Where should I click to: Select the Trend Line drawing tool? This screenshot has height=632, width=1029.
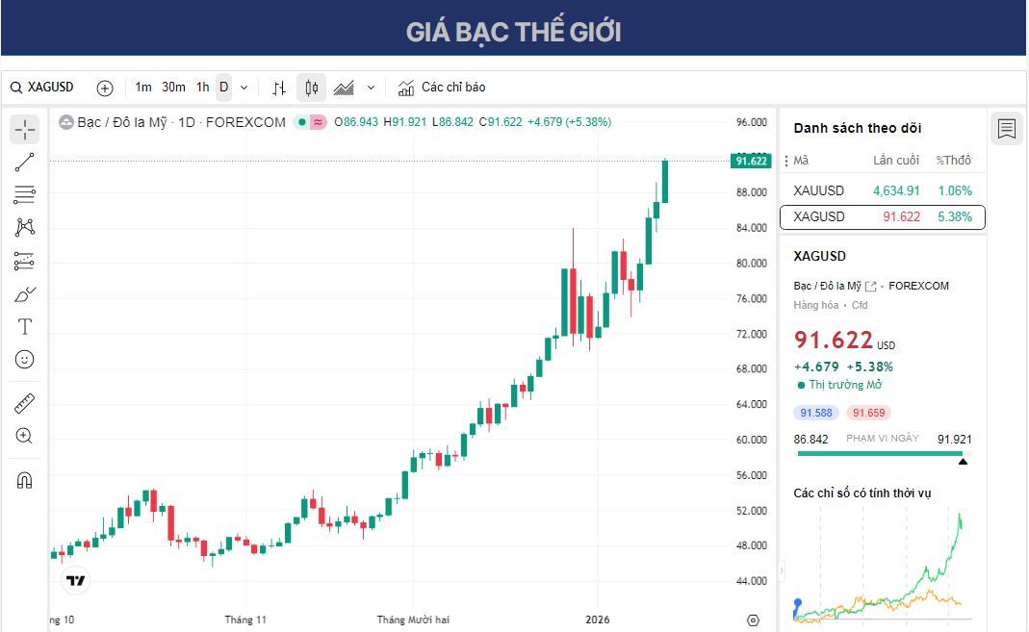tap(24, 161)
